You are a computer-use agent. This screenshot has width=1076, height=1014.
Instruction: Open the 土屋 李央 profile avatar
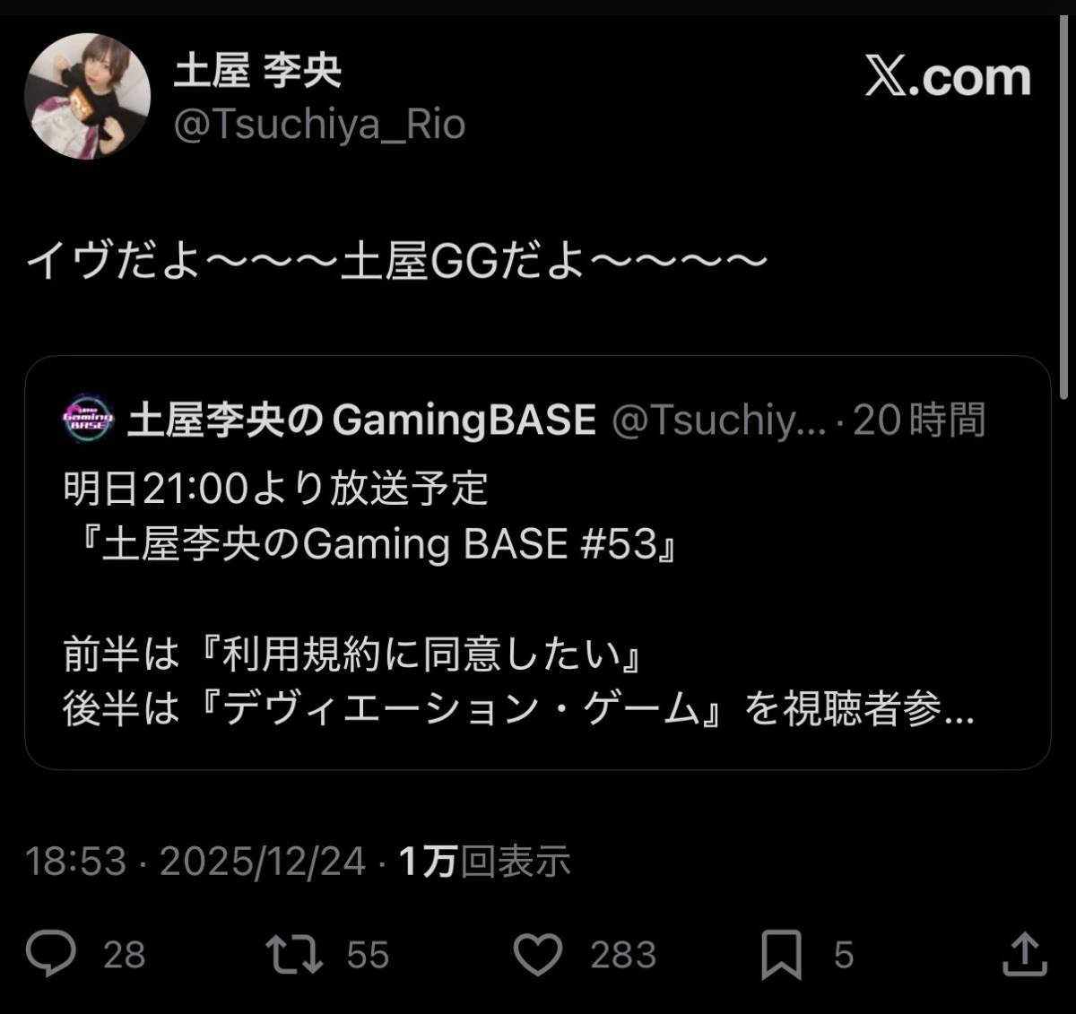[88, 97]
